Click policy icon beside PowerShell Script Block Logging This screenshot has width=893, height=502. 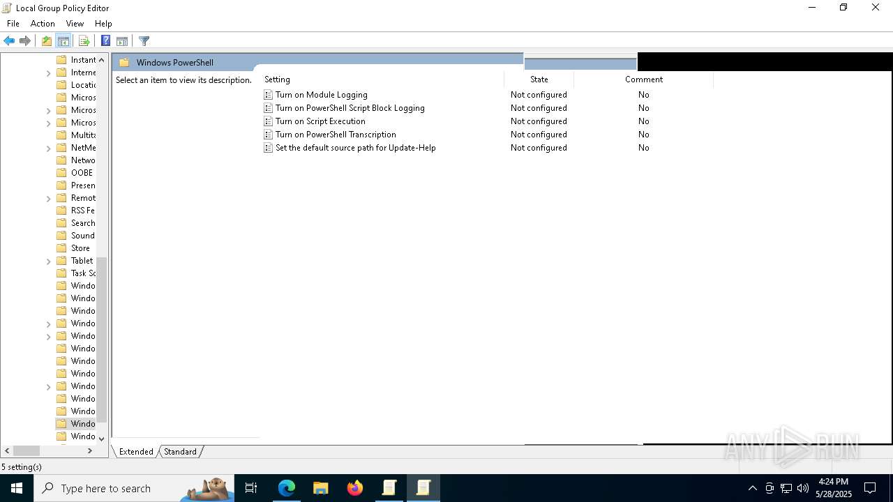pos(268,108)
